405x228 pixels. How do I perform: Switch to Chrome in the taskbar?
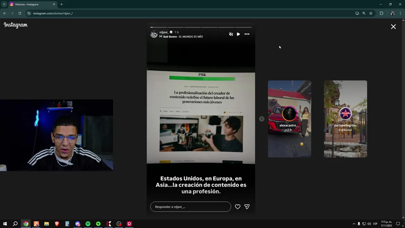tap(26, 224)
